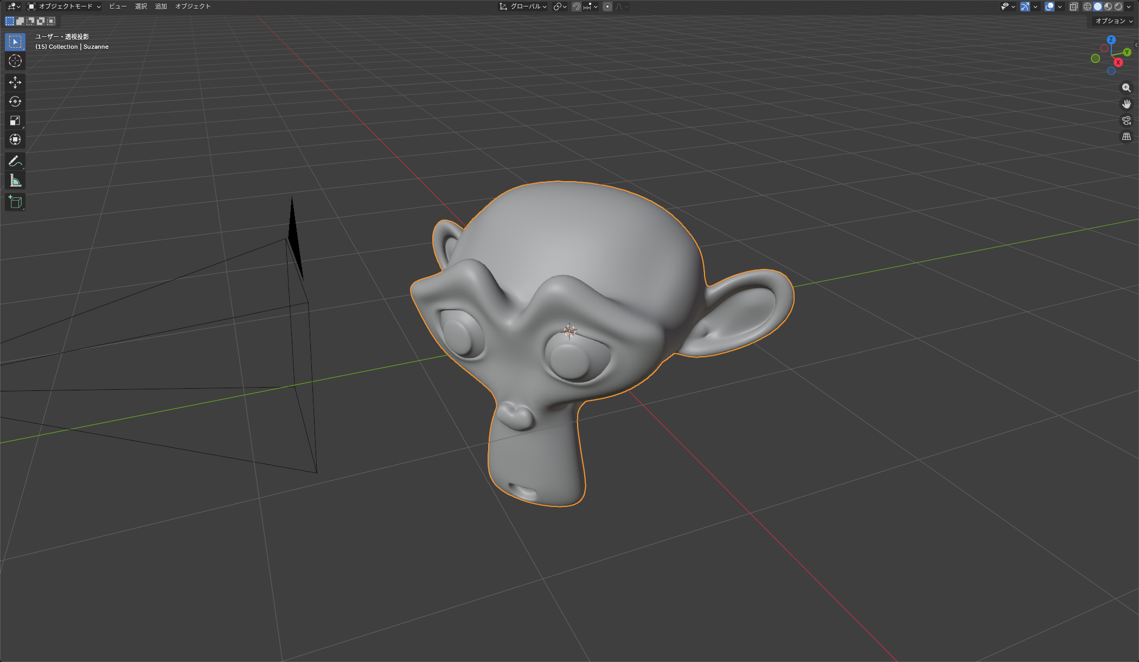Open the Select (選択) menu
1139x662 pixels.
(x=141, y=7)
